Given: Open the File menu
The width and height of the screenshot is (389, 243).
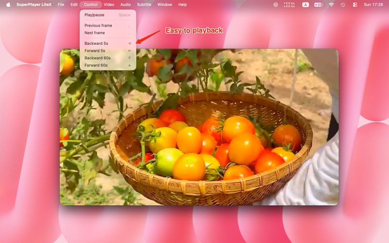Looking at the screenshot, I should tap(61, 4).
